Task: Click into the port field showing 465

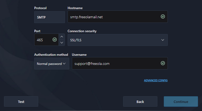Action: click(x=43, y=40)
